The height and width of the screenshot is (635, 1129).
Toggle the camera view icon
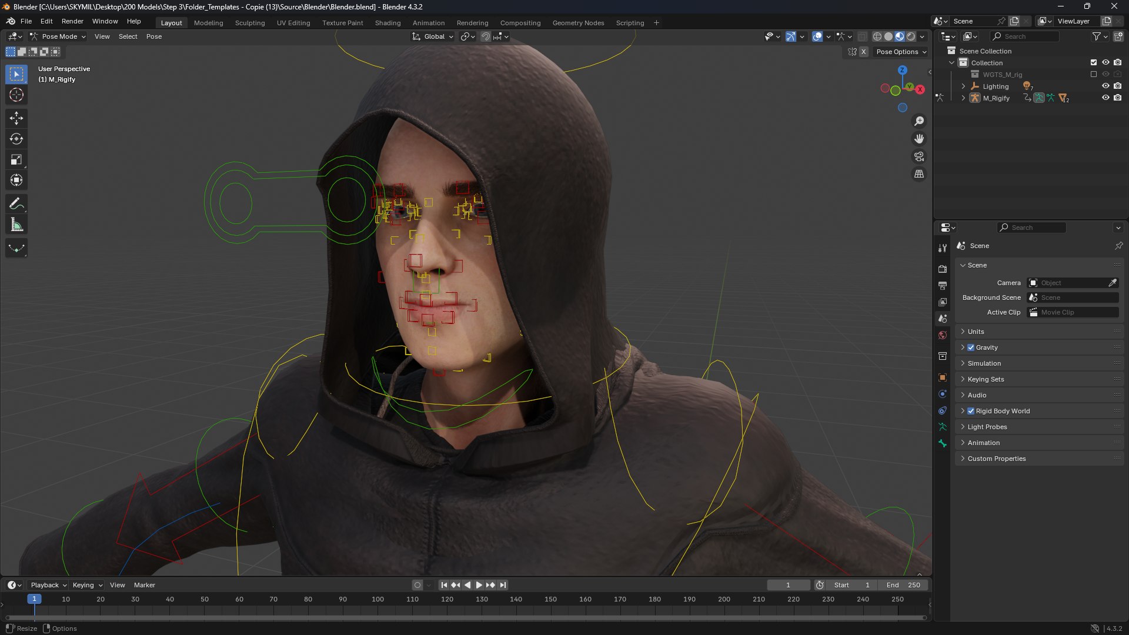pos(919,156)
